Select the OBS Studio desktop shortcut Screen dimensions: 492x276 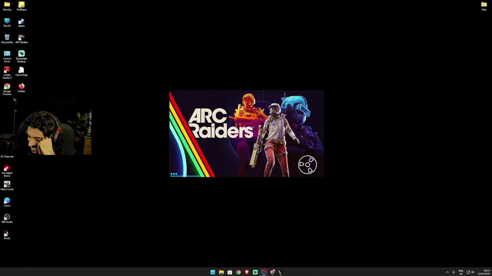tap(7, 219)
